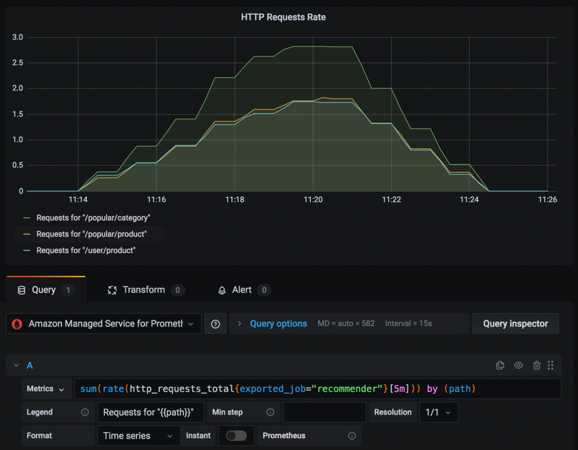The image size is (578, 450).
Task: Click the Prometheus datasource flame icon
Action: 17,323
